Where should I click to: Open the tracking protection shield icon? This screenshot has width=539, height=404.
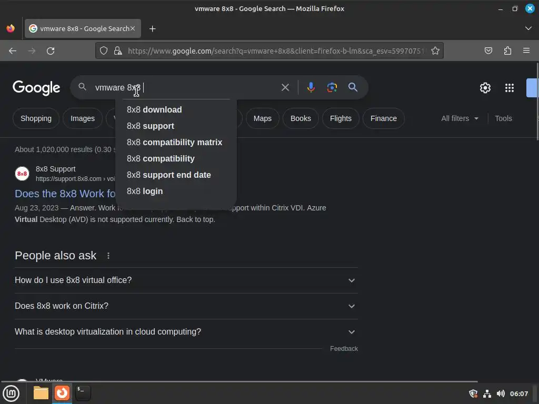[104, 51]
